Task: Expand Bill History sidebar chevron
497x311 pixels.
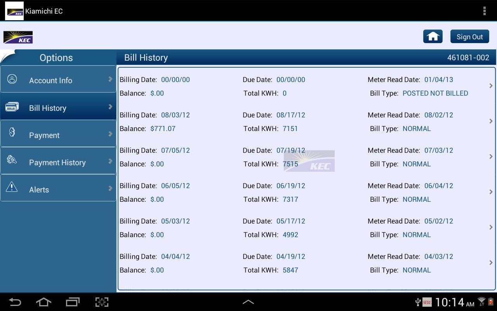Action: pos(110,107)
